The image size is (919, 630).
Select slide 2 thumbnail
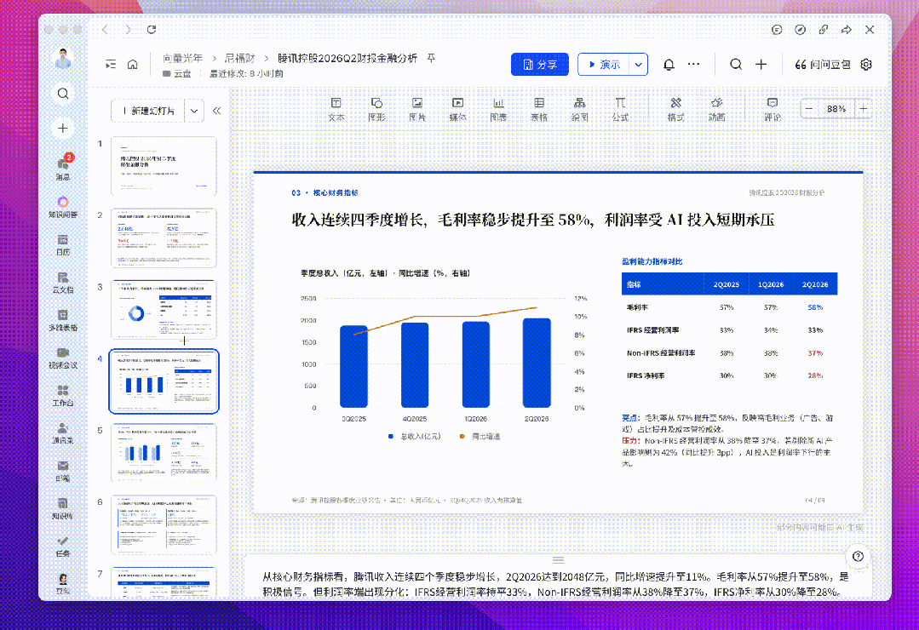[164, 238]
